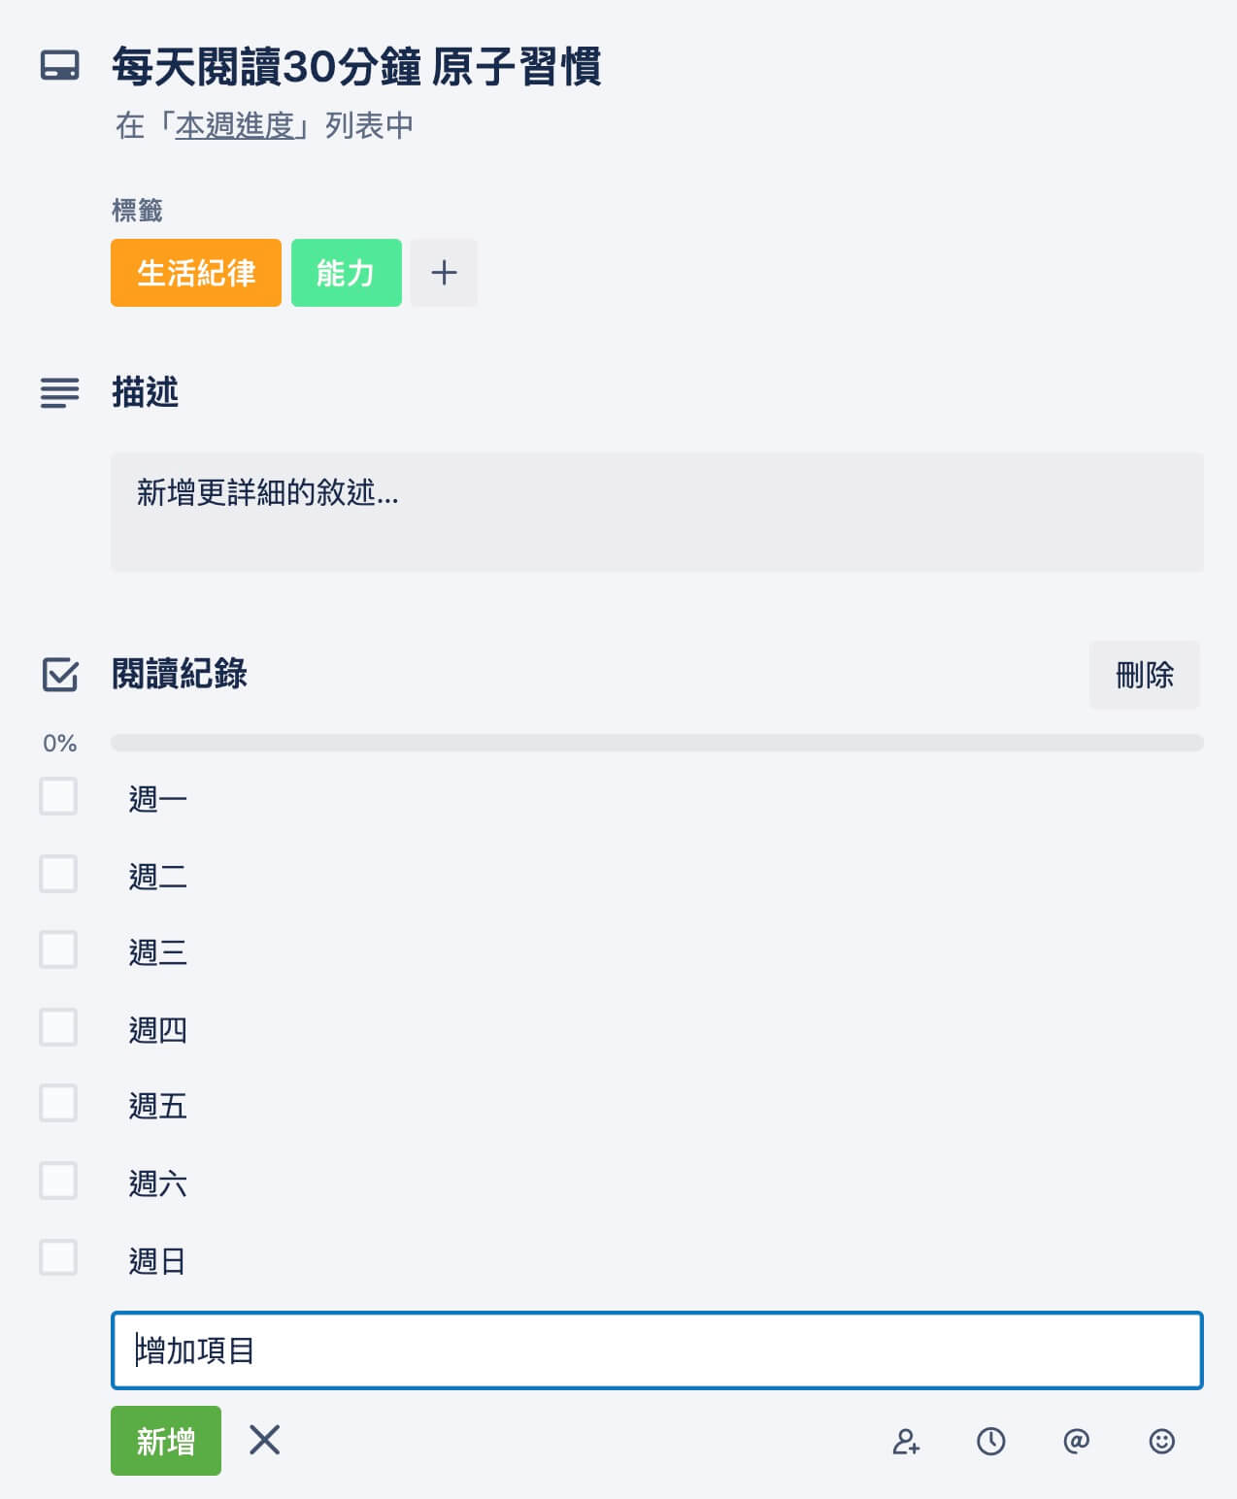This screenshot has width=1237, height=1499.
Task: Click the description field 新增更詳細的敘述
Action: (x=657, y=512)
